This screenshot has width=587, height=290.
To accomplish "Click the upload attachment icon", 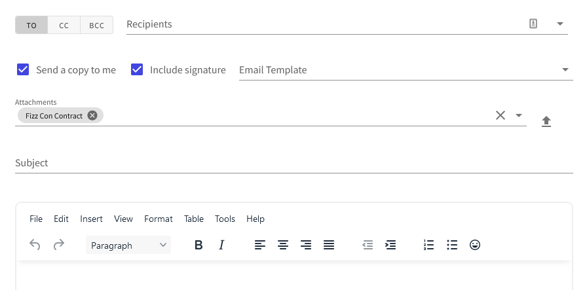I will pos(546,121).
